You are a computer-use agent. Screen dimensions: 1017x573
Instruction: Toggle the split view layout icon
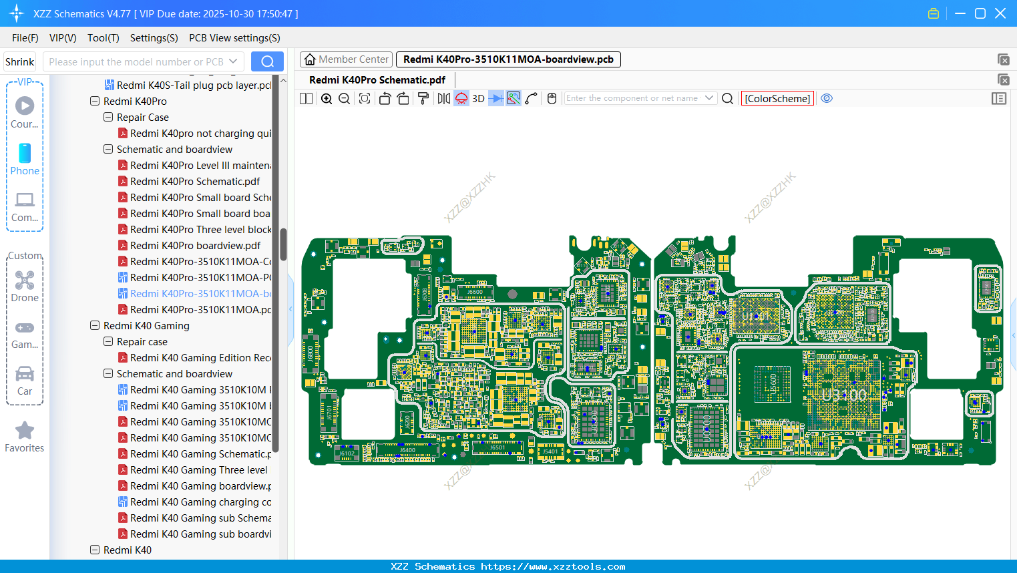pos(306,99)
